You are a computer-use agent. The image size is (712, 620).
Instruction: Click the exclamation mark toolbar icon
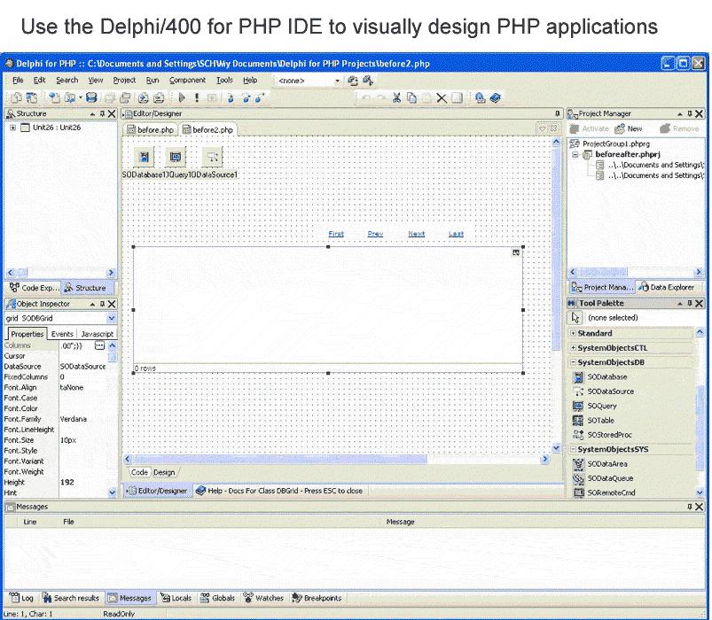coord(197,97)
